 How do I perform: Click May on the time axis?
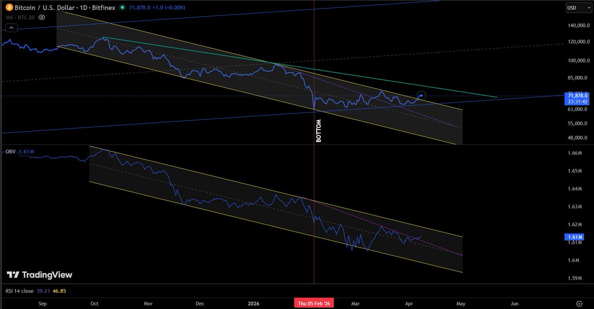pos(461,303)
